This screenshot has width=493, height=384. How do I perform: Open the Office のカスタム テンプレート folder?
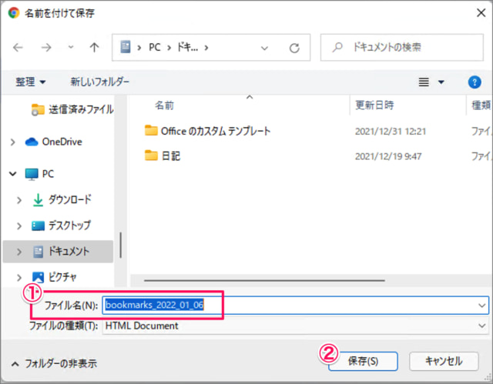pyautogui.click(x=216, y=131)
